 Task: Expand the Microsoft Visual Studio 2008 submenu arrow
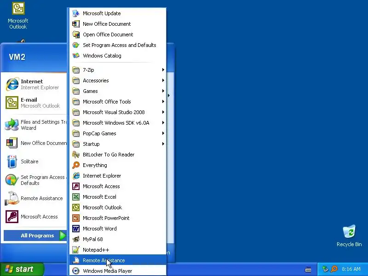point(163,112)
